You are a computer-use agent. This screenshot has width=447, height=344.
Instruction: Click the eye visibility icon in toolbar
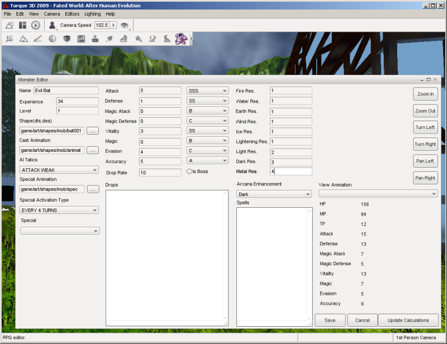click(x=125, y=25)
